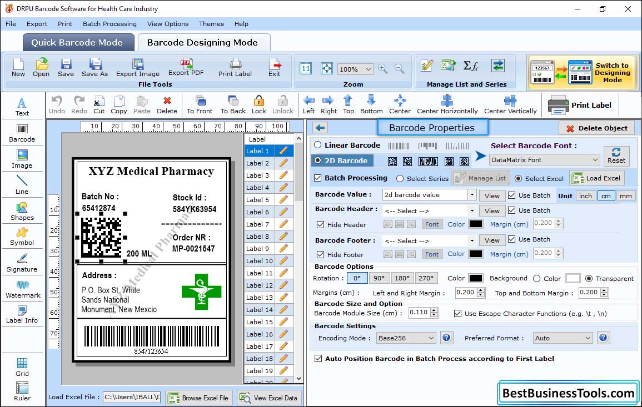This screenshot has width=642, height=407.
Task: Click the fit-to-window zoom icon
Action: coord(327,69)
